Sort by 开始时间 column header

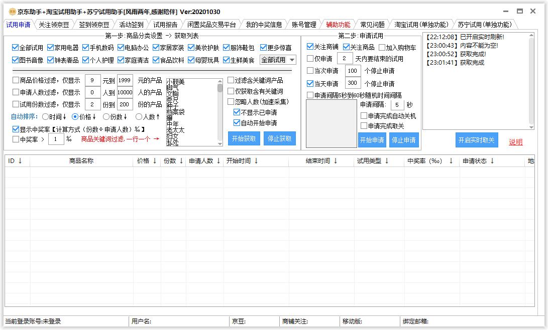point(256,161)
